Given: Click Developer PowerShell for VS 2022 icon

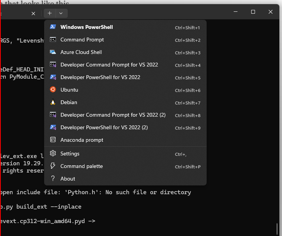Looking at the screenshot, I should pyautogui.click(x=53, y=77).
